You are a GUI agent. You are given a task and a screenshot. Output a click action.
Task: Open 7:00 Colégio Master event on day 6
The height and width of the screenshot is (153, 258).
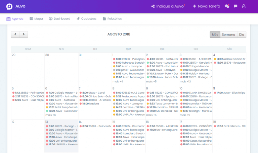point(61,93)
